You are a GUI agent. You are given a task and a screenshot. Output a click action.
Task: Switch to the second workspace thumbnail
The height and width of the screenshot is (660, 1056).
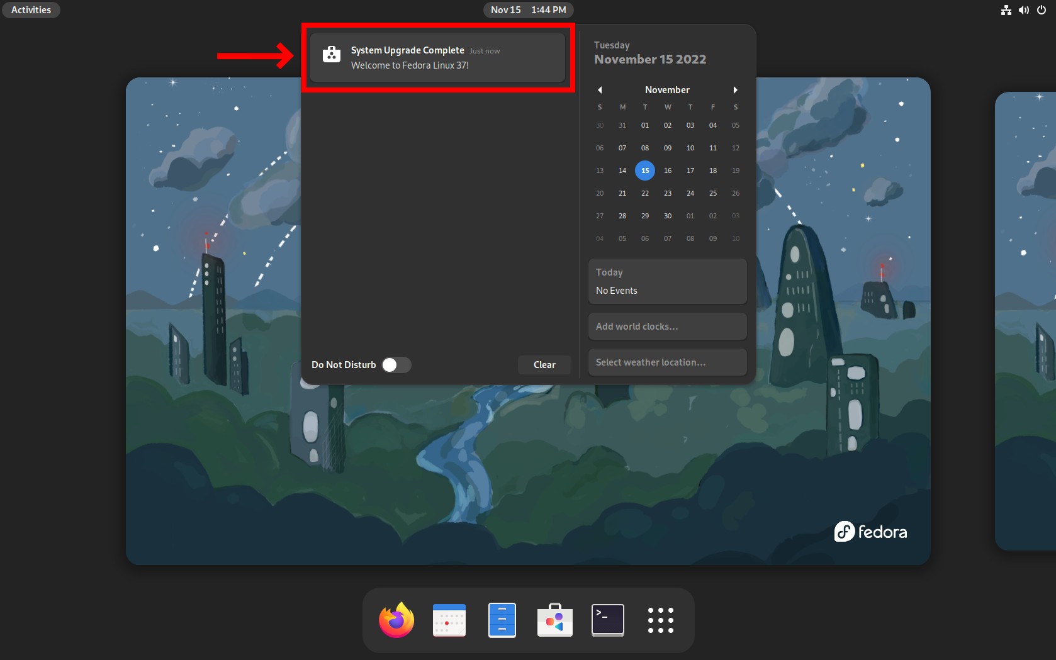[x=1025, y=321]
